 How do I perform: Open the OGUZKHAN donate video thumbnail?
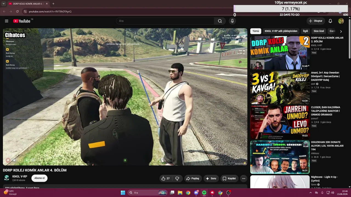pyautogui.click(x=280, y=157)
